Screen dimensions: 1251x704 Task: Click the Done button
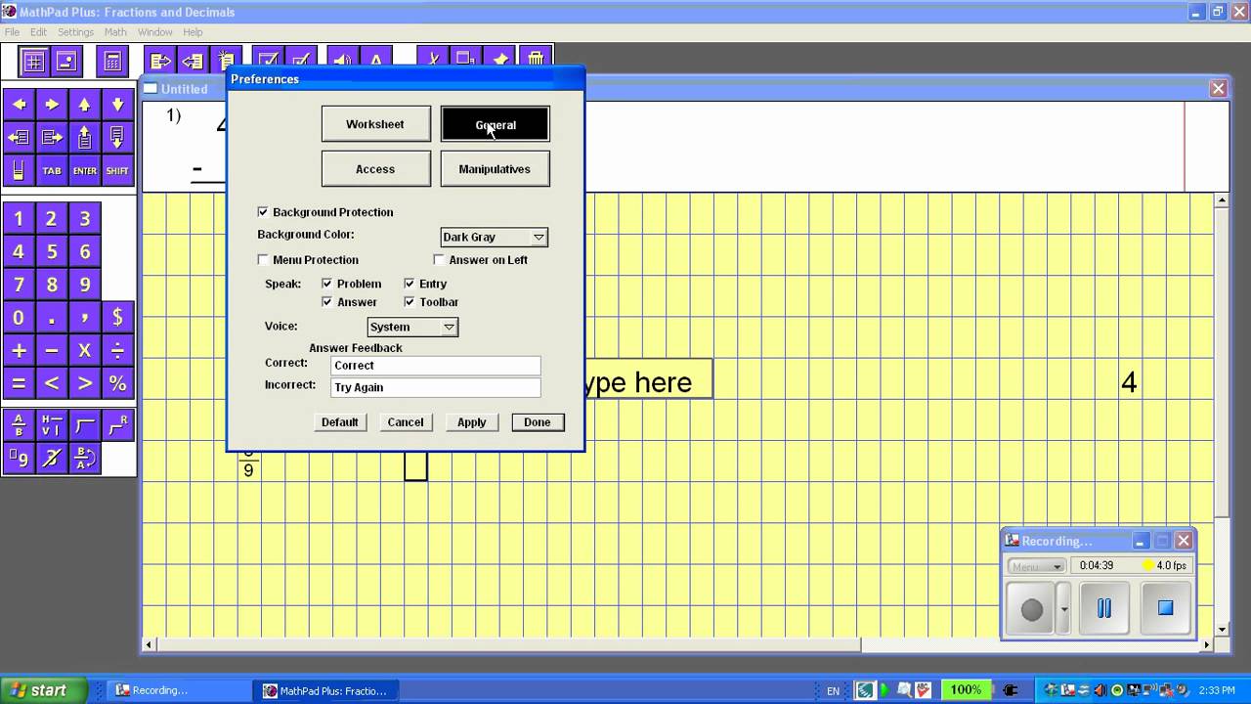pos(538,422)
